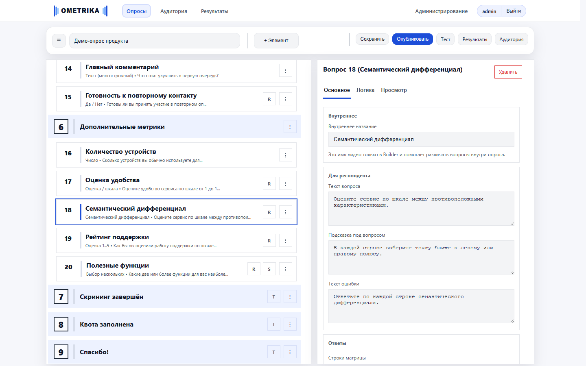Click T badge on Квота заполнена
Viewport: 586px width, 366px height.
click(x=274, y=325)
